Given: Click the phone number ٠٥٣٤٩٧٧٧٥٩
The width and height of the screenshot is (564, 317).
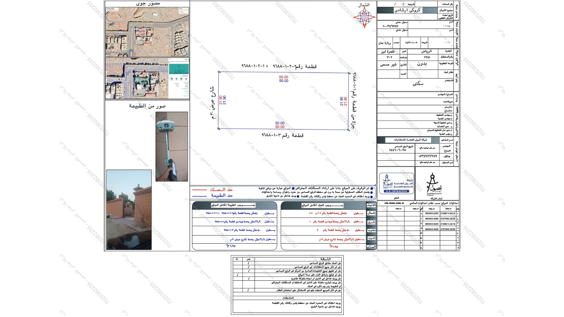Looking at the screenshot, I should click(x=427, y=156).
